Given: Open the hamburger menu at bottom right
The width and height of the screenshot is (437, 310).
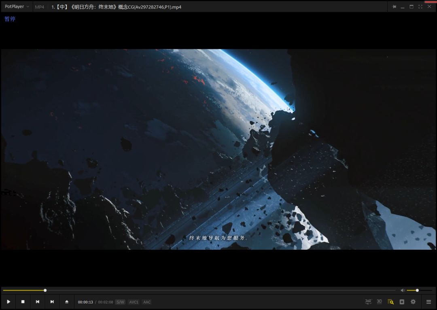Looking at the screenshot, I should coord(429,302).
